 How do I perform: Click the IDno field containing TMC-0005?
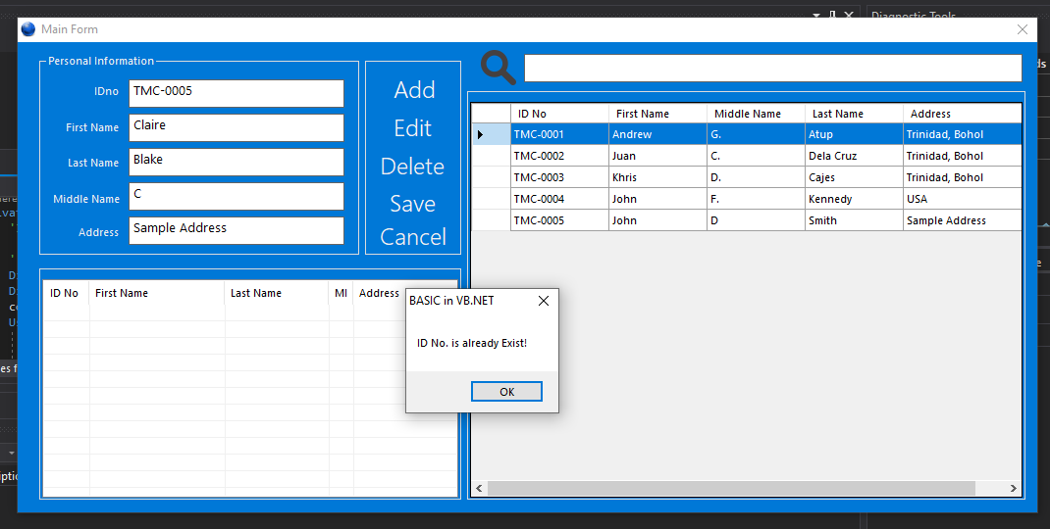pyautogui.click(x=236, y=92)
